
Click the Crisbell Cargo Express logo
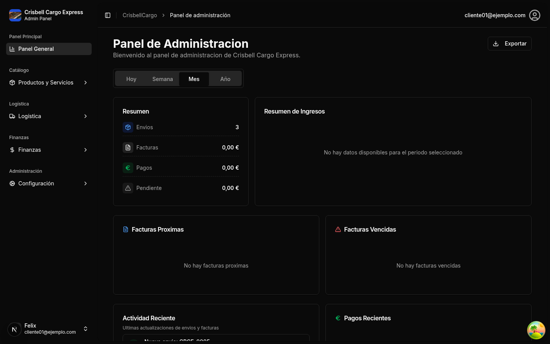(x=15, y=15)
